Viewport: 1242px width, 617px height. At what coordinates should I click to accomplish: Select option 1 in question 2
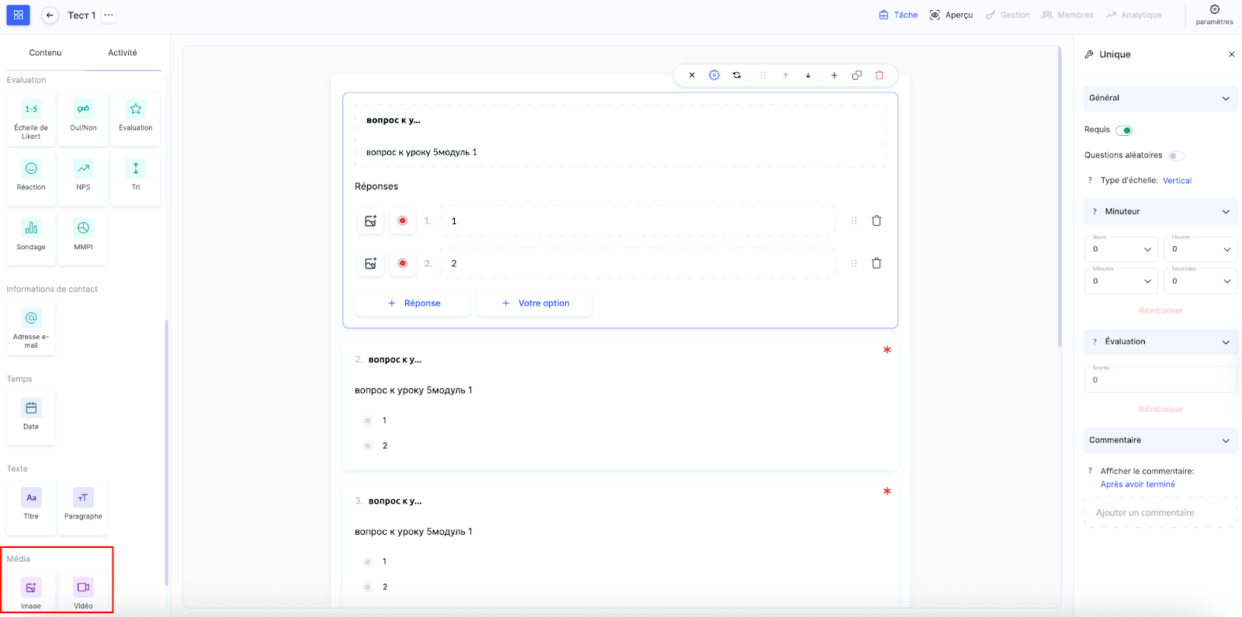point(367,421)
